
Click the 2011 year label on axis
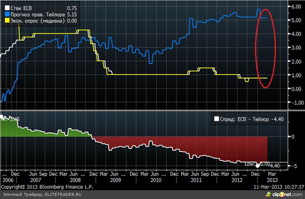(196, 180)
